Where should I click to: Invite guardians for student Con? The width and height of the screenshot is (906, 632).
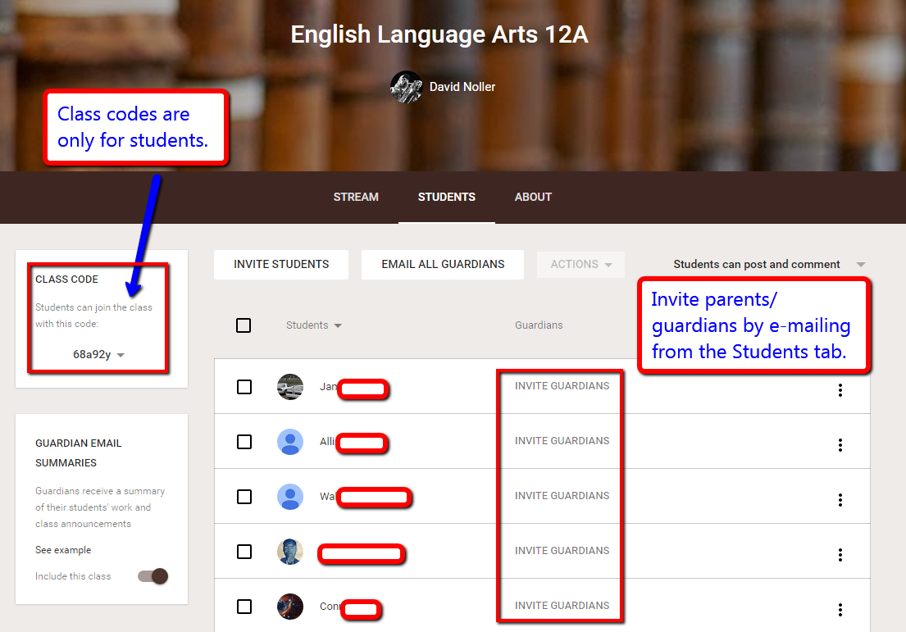(562, 606)
